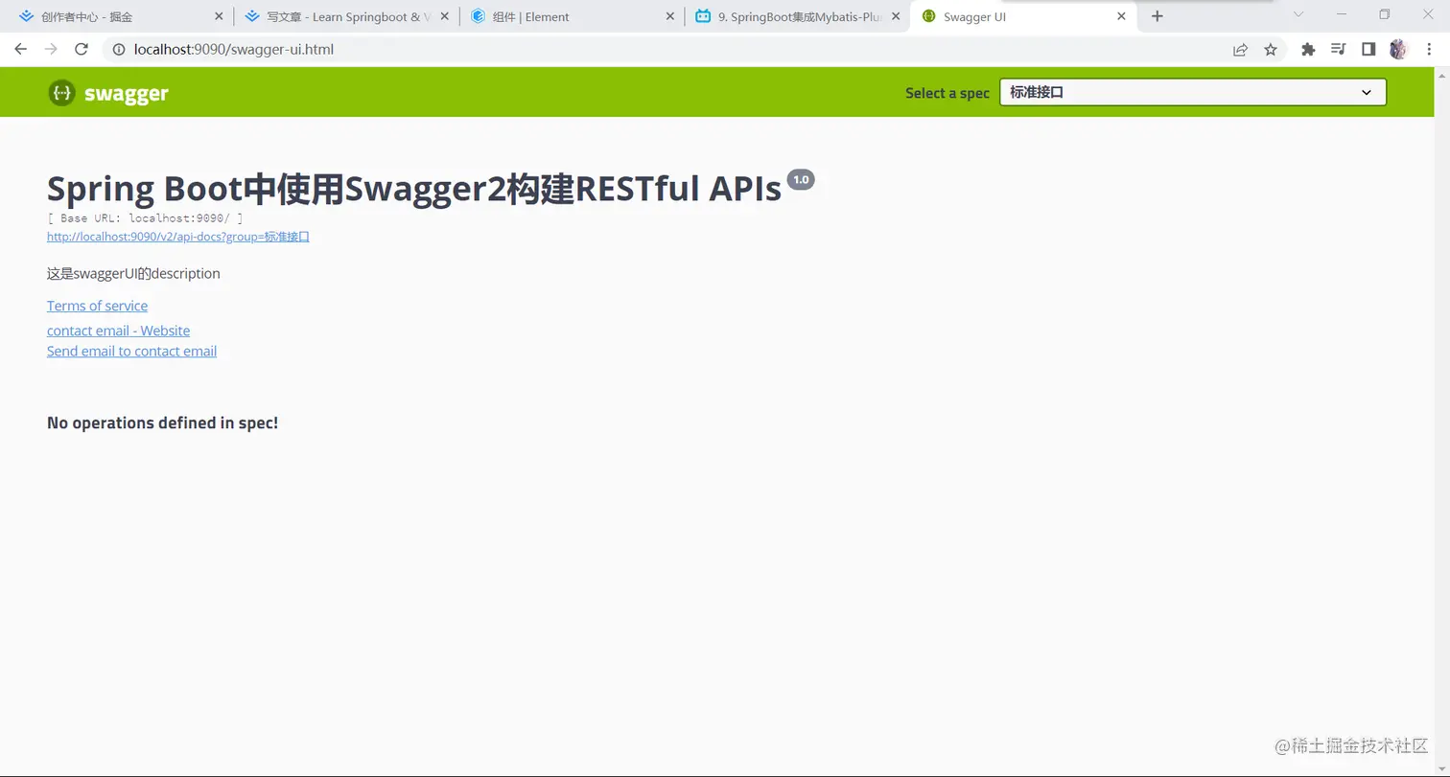Click the 这是swaggerUI的description text

coord(133,273)
